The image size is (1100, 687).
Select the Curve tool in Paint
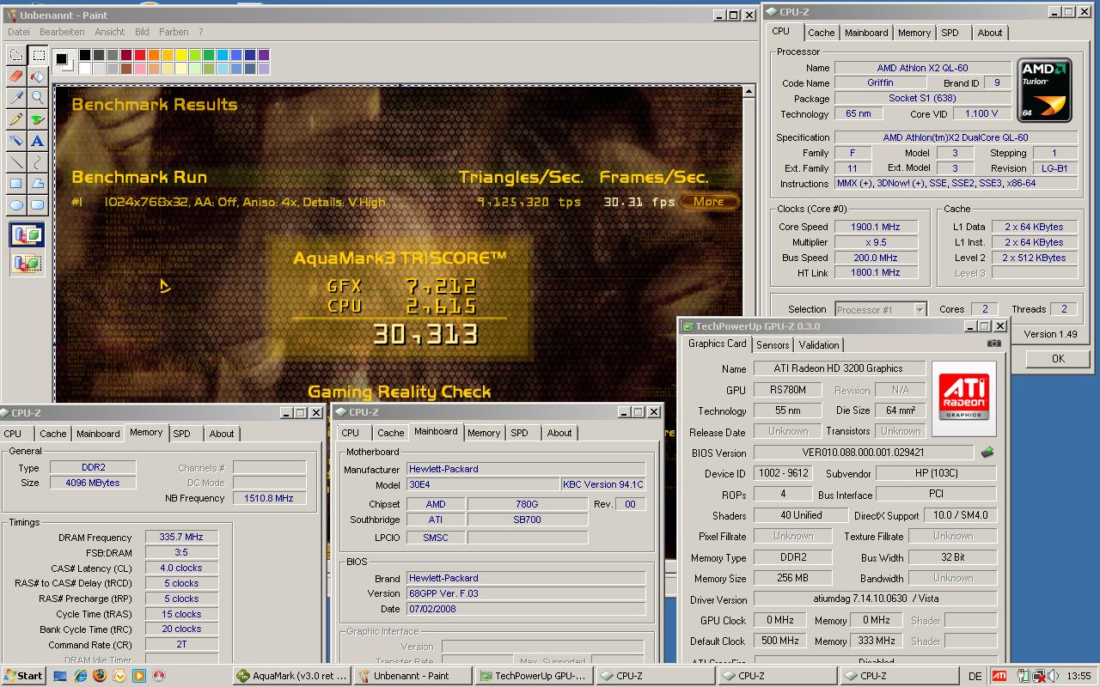click(39, 162)
